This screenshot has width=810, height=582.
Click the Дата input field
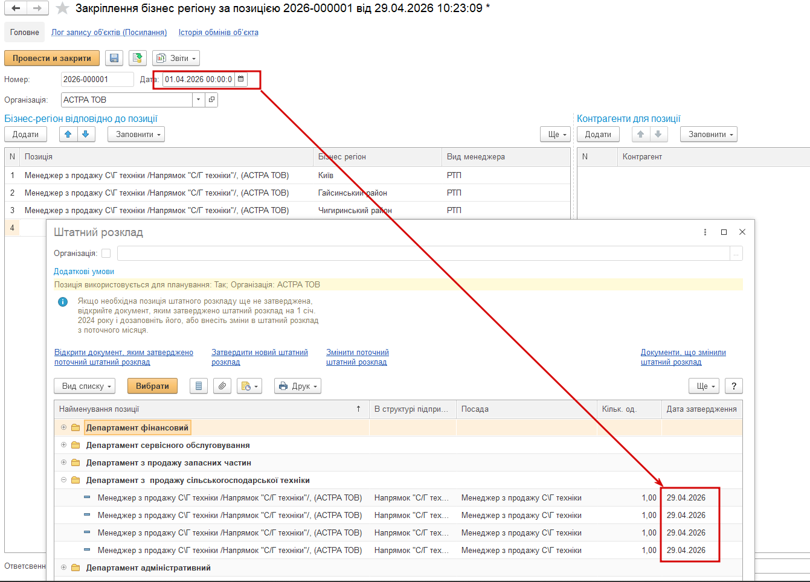(x=198, y=79)
